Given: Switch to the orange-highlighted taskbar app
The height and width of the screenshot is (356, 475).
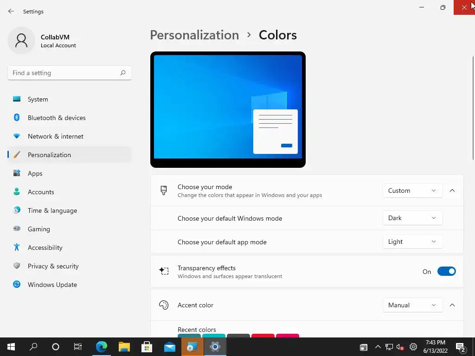Looking at the screenshot, I should (193, 347).
